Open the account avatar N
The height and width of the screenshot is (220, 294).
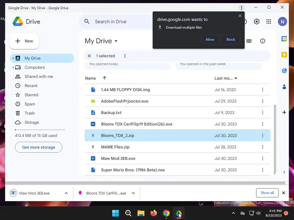pyautogui.click(x=283, y=21)
